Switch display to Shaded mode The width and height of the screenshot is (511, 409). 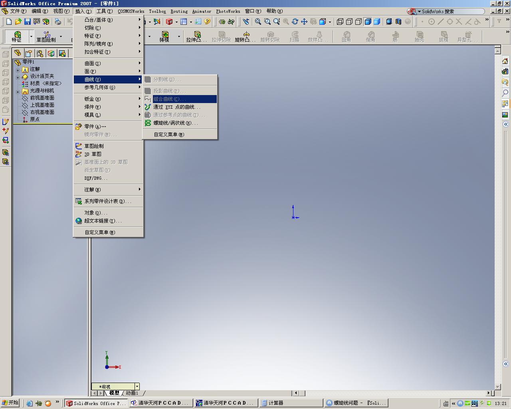pyautogui.click(x=377, y=22)
